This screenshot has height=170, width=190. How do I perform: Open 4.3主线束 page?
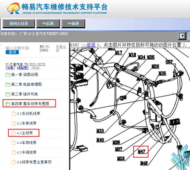coord(25,133)
